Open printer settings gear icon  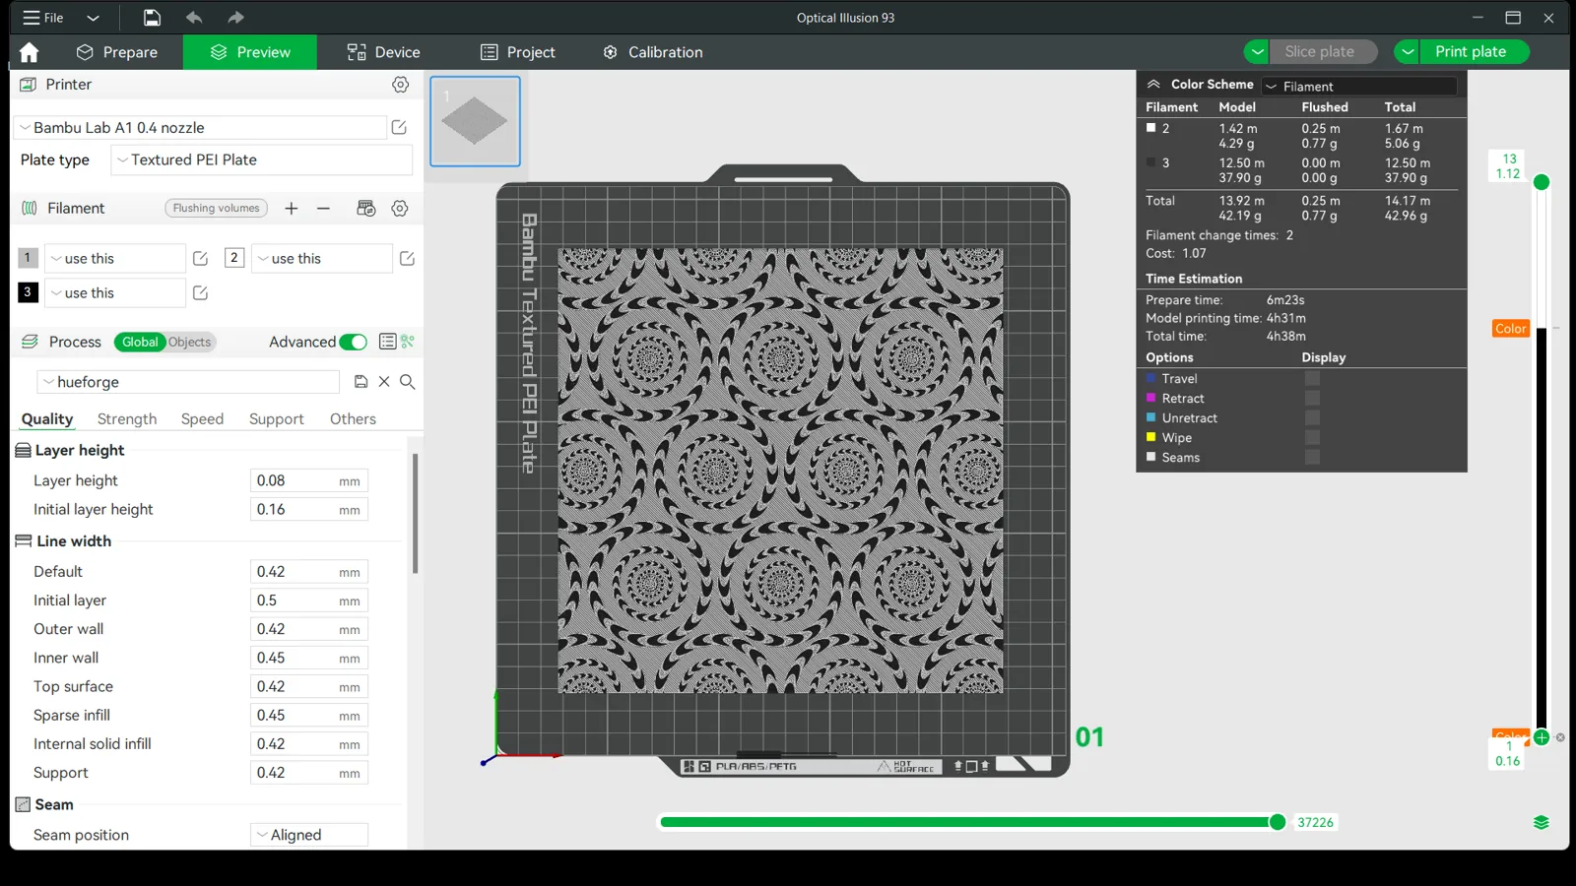click(x=400, y=85)
